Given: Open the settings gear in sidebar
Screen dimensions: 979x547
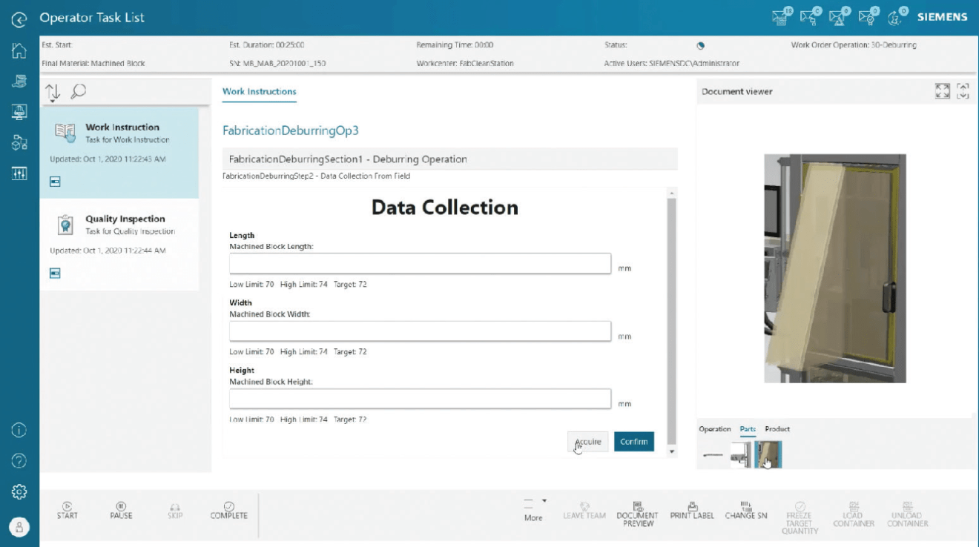Looking at the screenshot, I should click(19, 491).
